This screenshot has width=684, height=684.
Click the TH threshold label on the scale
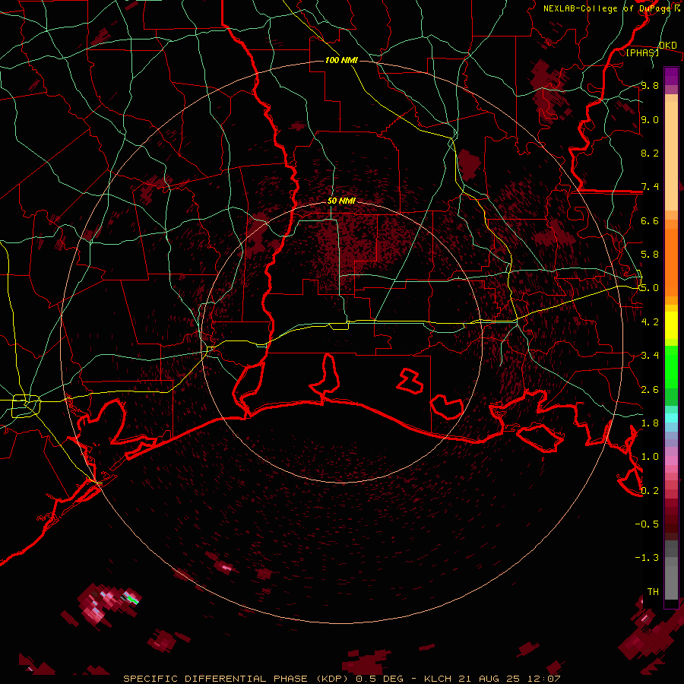pyautogui.click(x=653, y=591)
